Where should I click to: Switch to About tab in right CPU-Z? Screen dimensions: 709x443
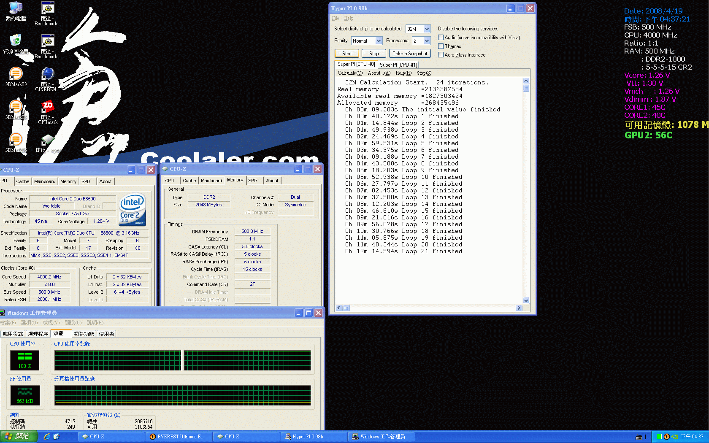click(x=272, y=181)
